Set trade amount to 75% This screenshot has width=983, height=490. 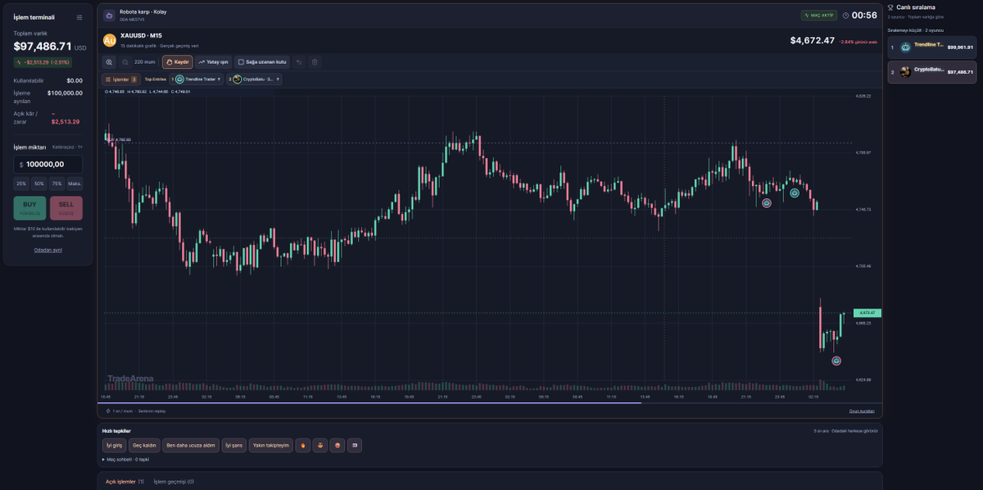pyautogui.click(x=57, y=184)
